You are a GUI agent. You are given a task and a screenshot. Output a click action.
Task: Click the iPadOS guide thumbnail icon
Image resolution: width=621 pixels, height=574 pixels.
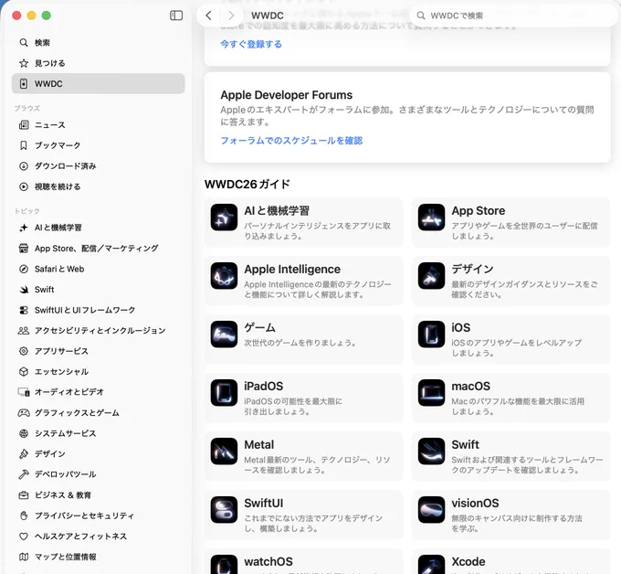point(224,393)
